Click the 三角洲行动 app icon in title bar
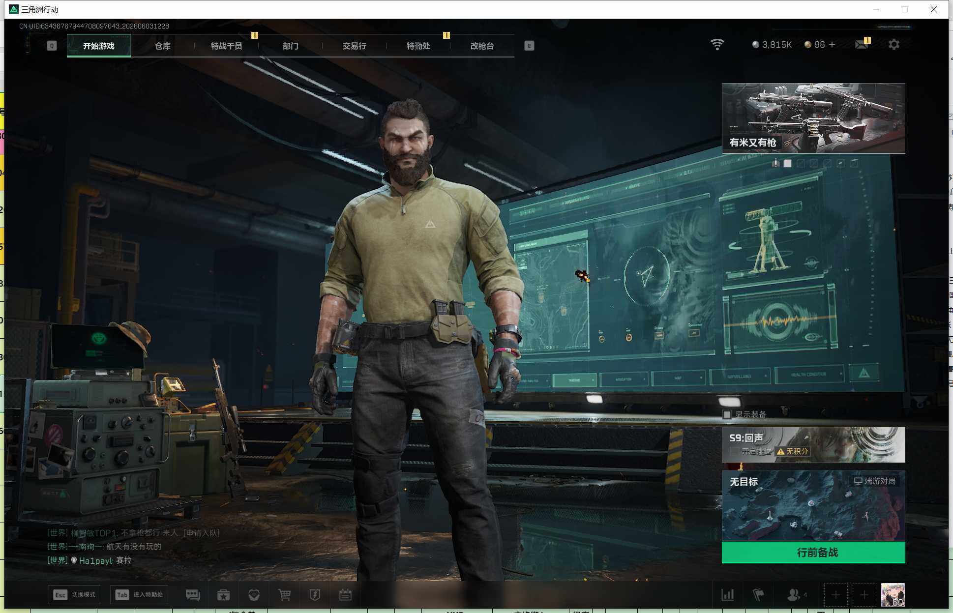The image size is (953, 613). coord(14,9)
